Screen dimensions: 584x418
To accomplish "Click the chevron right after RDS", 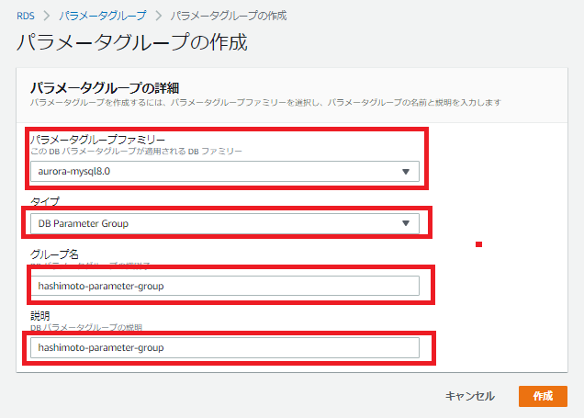I will [x=48, y=16].
